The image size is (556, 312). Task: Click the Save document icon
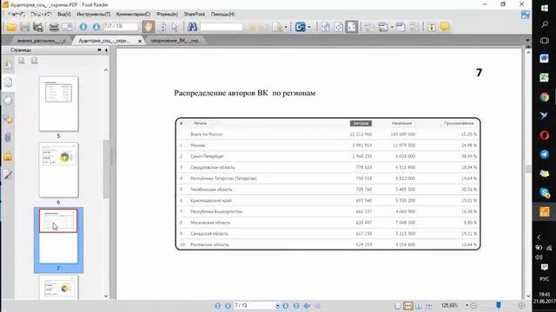click(25, 27)
